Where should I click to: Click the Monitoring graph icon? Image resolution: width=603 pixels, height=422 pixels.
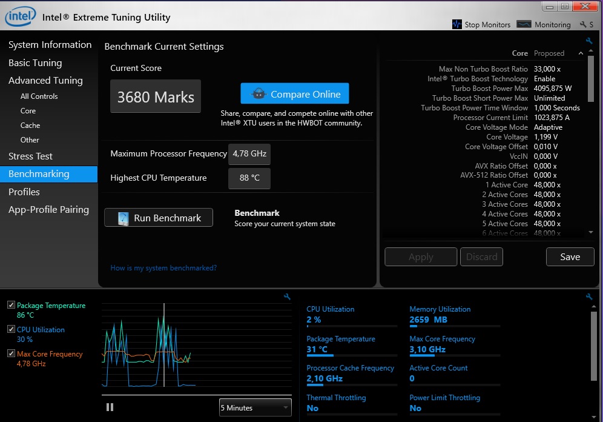point(524,24)
